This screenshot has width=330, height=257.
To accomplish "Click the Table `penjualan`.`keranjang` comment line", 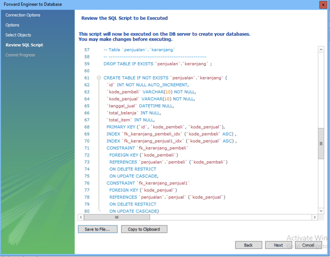I will (139, 50).
